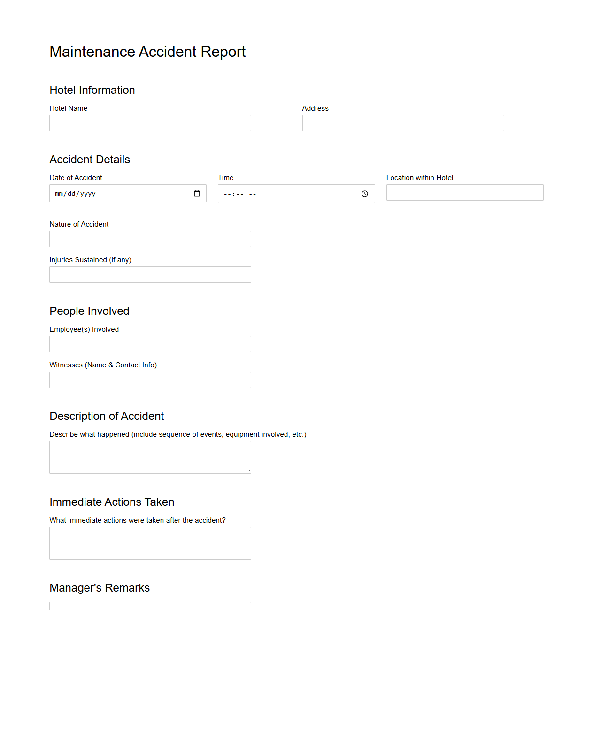This screenshot has width=593, height=745.
Task: Click the accident description text area
Action: click(150, 456)
